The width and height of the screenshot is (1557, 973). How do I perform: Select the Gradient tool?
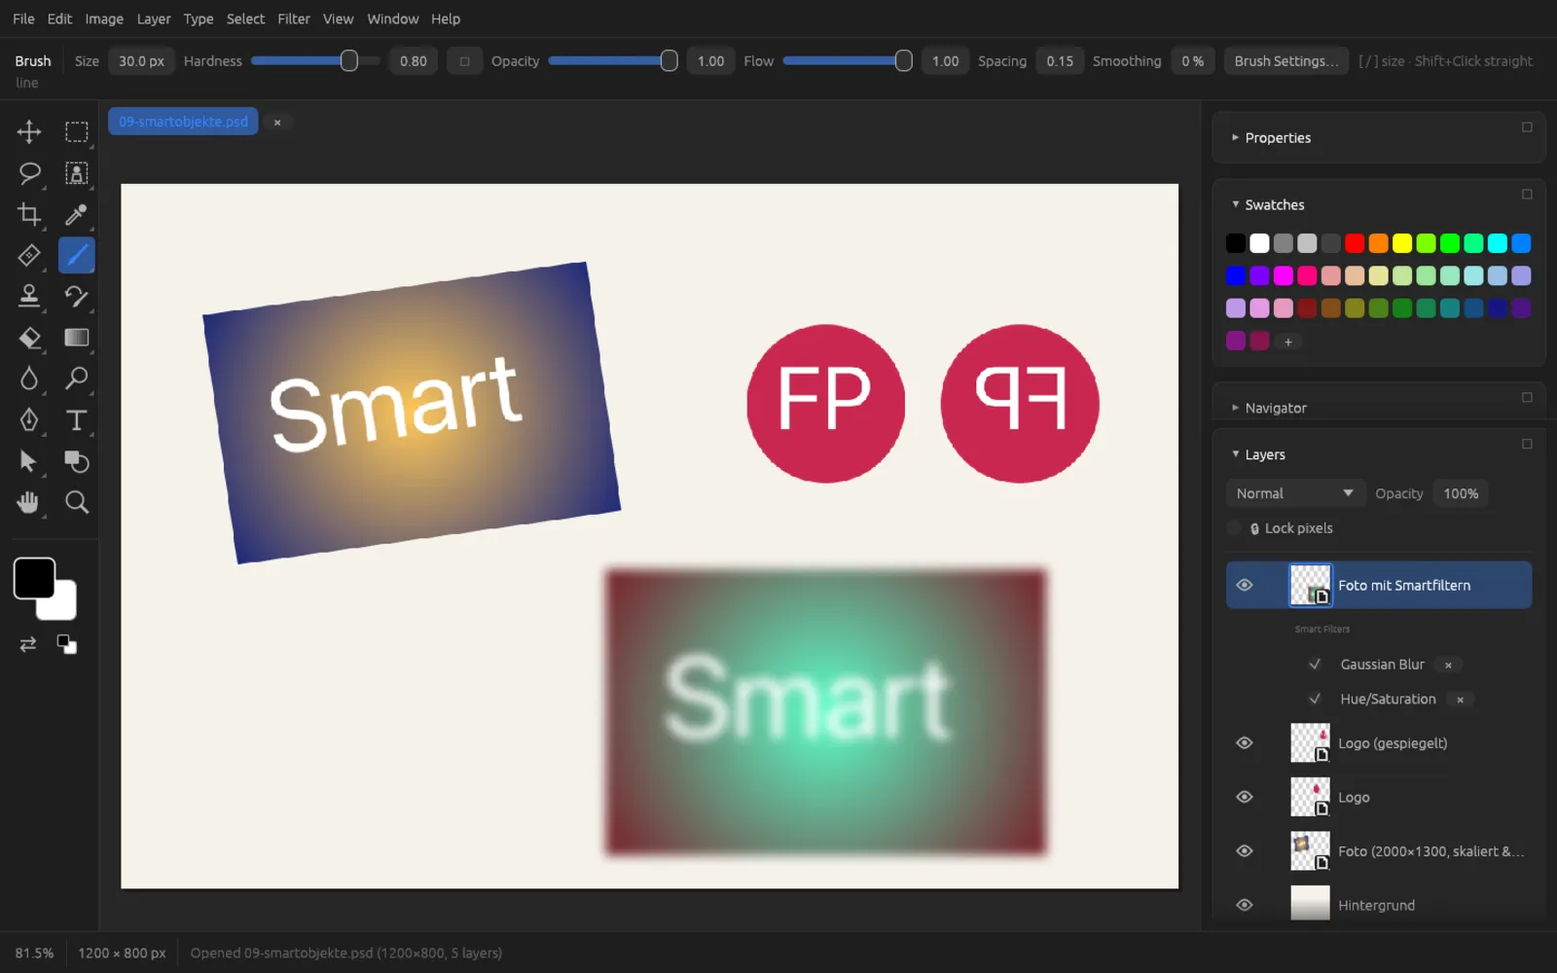(x=76, y=338)
